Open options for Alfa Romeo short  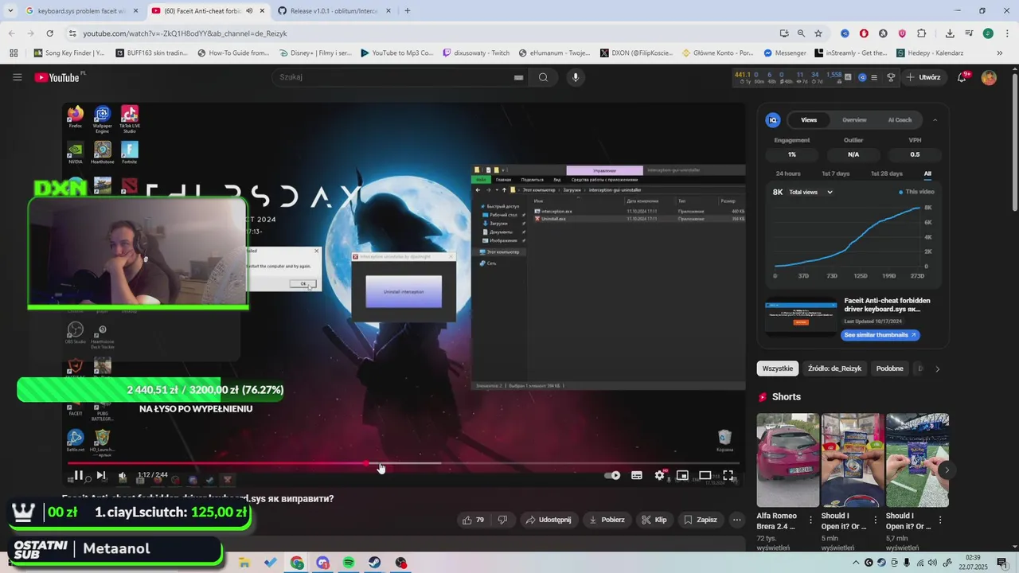click(810, 520)
